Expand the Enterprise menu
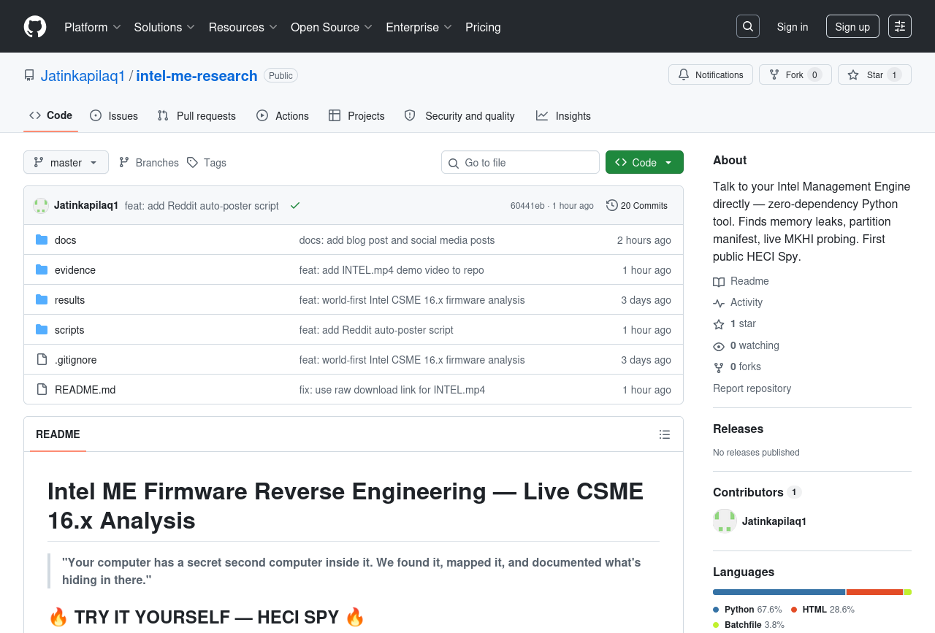The image size is (935, 633). [x=419, y=27]
